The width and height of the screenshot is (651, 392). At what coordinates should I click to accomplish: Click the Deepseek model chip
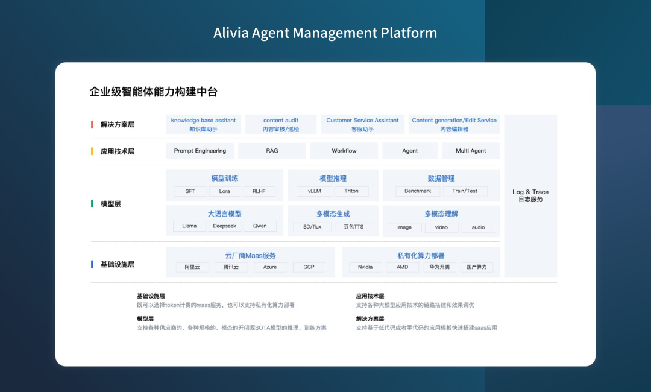tap(224, 226)
